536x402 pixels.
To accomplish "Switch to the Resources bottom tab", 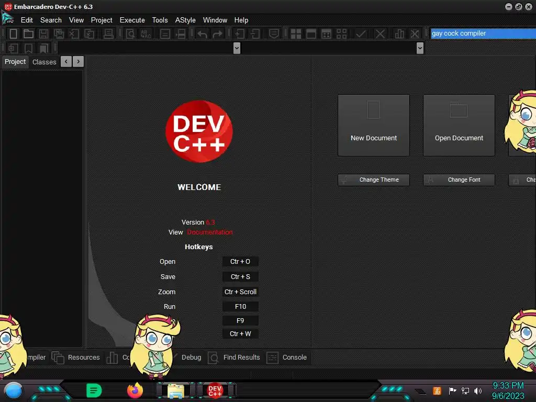I will tap(76, 357).
